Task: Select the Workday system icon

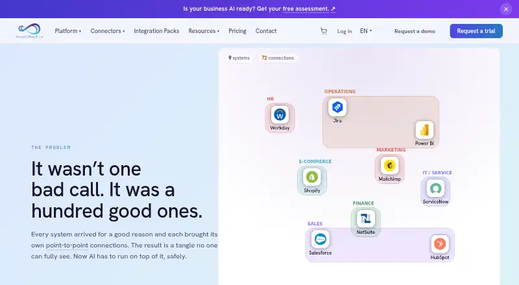Action: [280, 115]
